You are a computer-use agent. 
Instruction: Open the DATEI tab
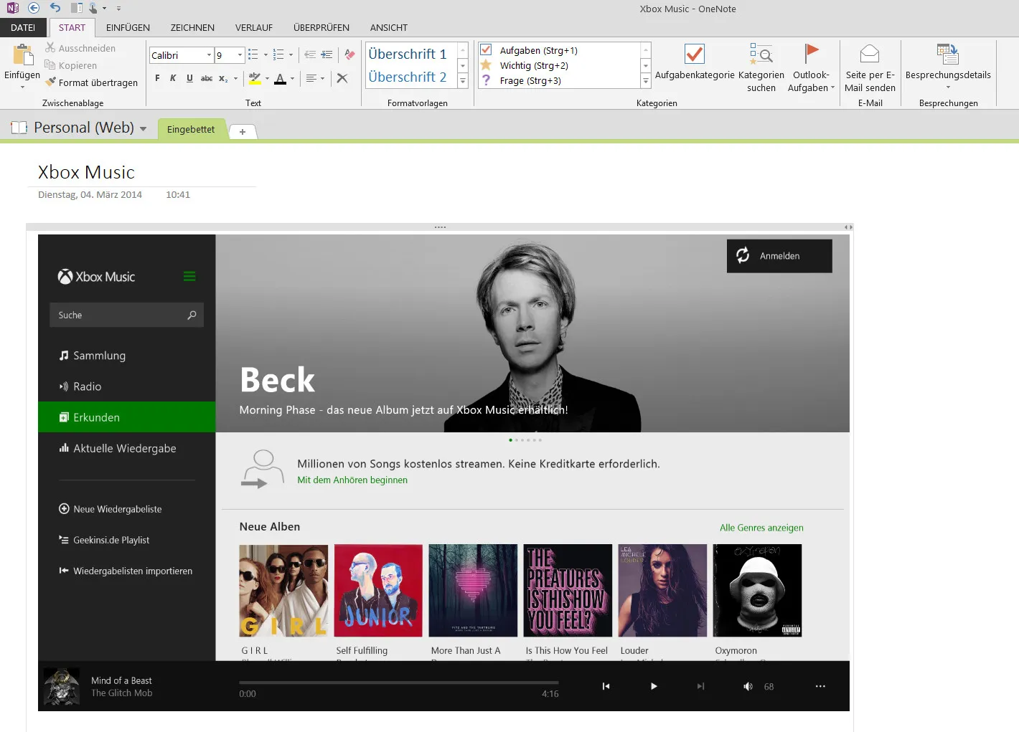point(23,27)
